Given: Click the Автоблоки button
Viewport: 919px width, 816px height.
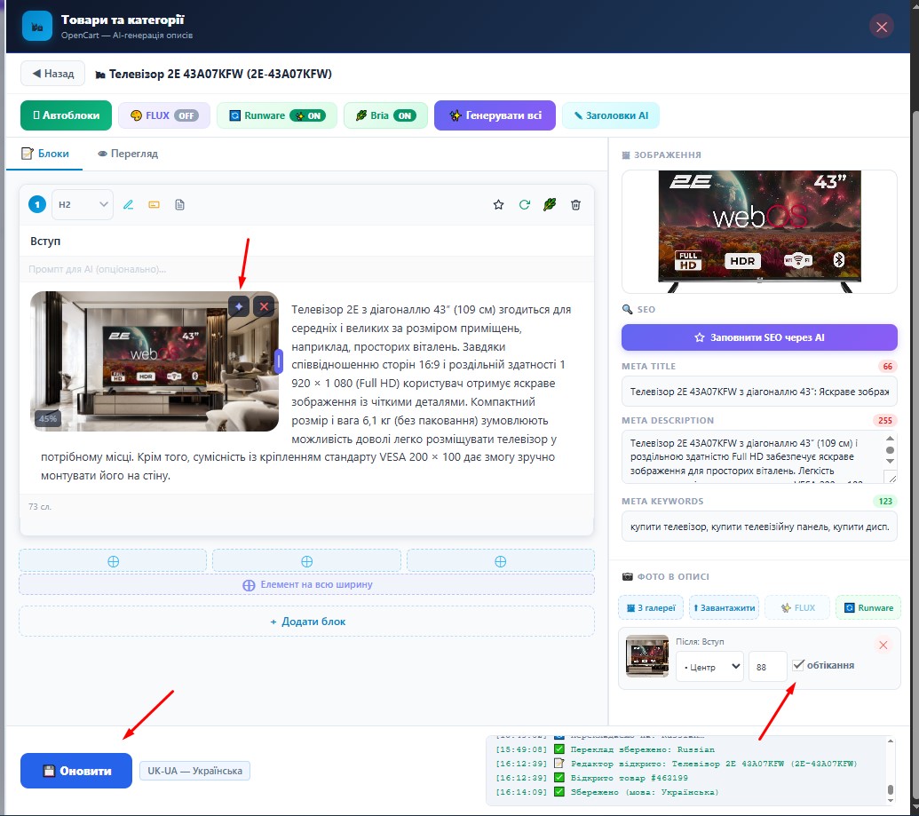Looking at the screenshot, I should click(66, 115).
